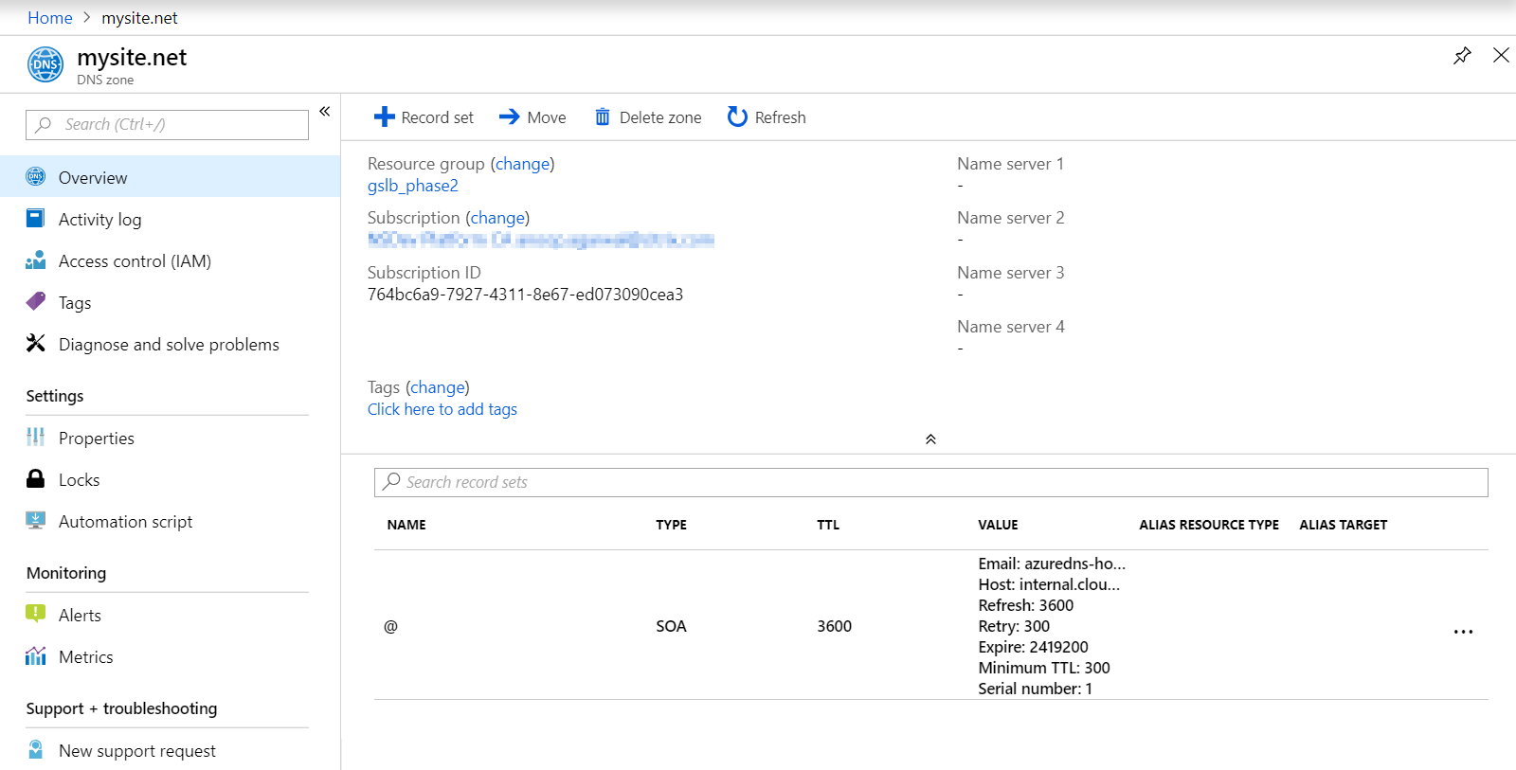Click the plus icon to add Record set

pyautogui.click(x=384, y=117)
